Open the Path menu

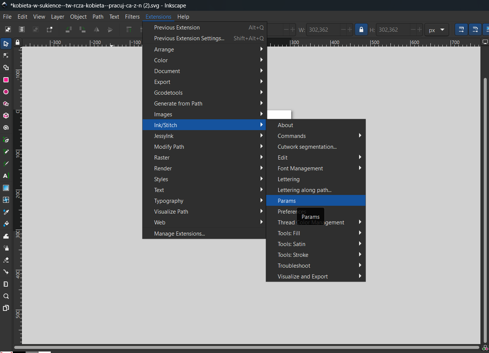point(98,17)
